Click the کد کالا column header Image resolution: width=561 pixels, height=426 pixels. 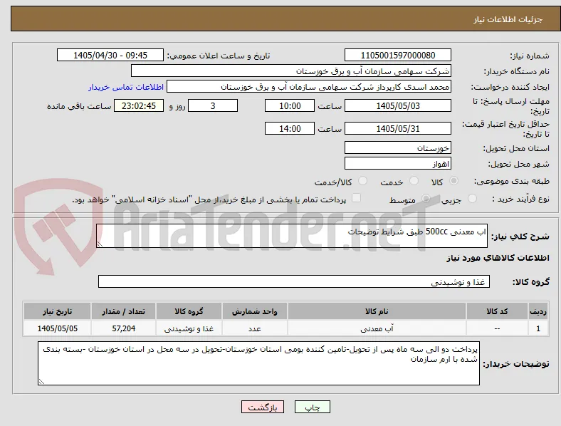coord(497,311)
